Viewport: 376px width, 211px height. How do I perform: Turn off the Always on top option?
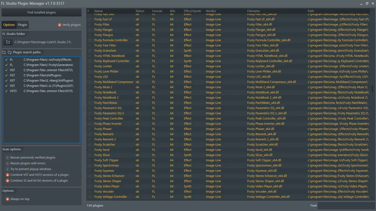tap(7, 199)
